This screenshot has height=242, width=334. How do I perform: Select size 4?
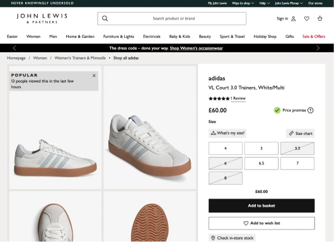(x=226, y=148)
